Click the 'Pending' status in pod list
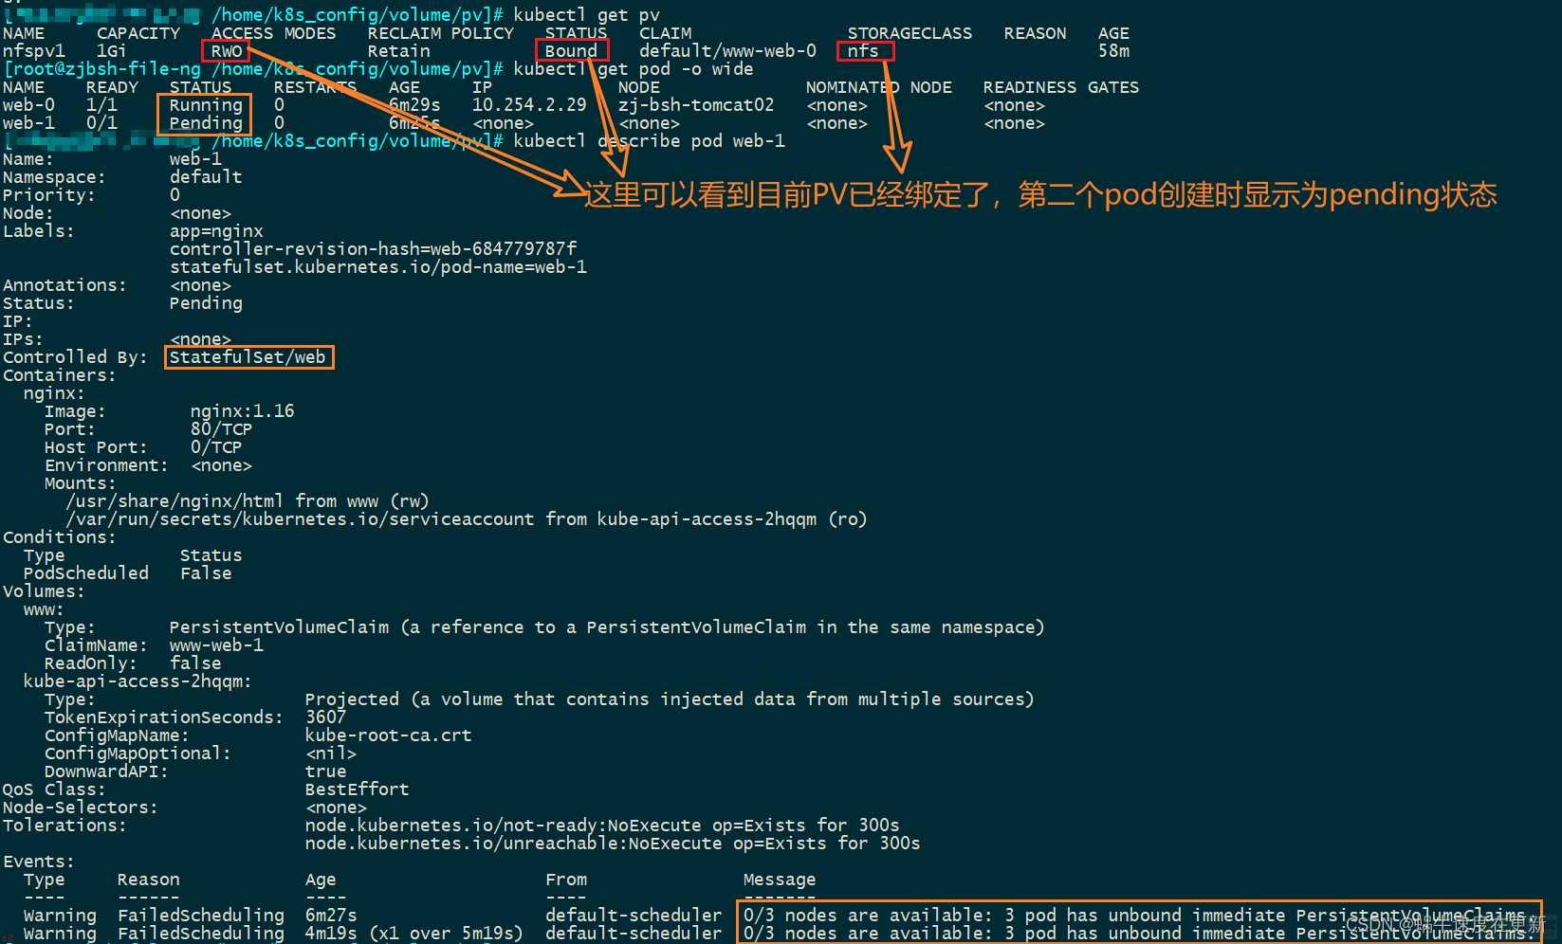The height and width of the screenshot is (944, 1562). click(x=206, y=123)
